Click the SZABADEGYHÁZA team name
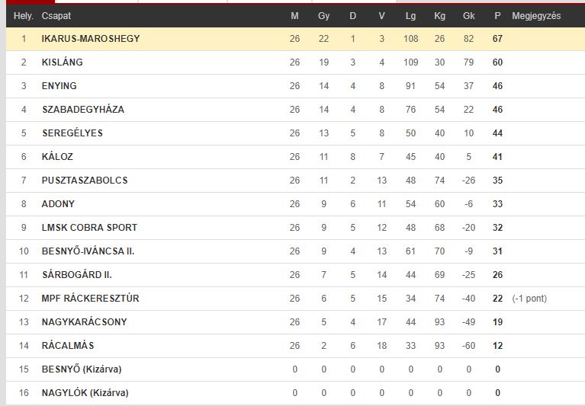Viewport: 585px width, 406px height. 83,110
